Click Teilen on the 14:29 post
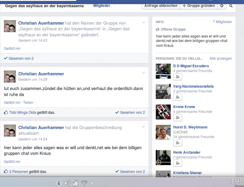 (28, 102)
